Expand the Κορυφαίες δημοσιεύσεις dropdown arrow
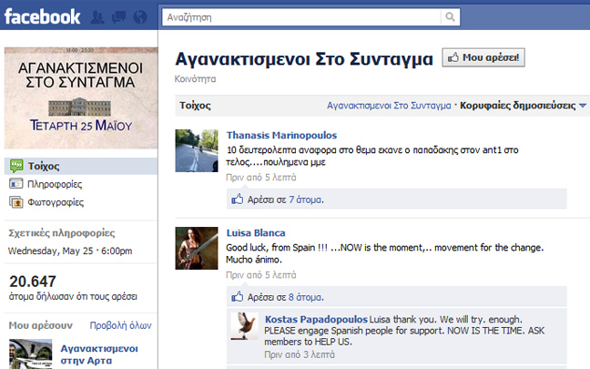The width and height of the screenshot is (590, 369). (x=583, y=106)
